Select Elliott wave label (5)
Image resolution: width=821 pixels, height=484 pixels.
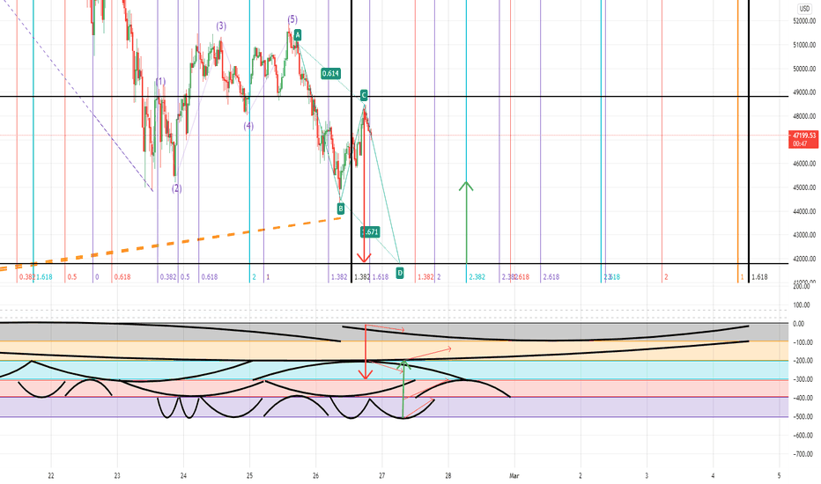pos(292,19)
